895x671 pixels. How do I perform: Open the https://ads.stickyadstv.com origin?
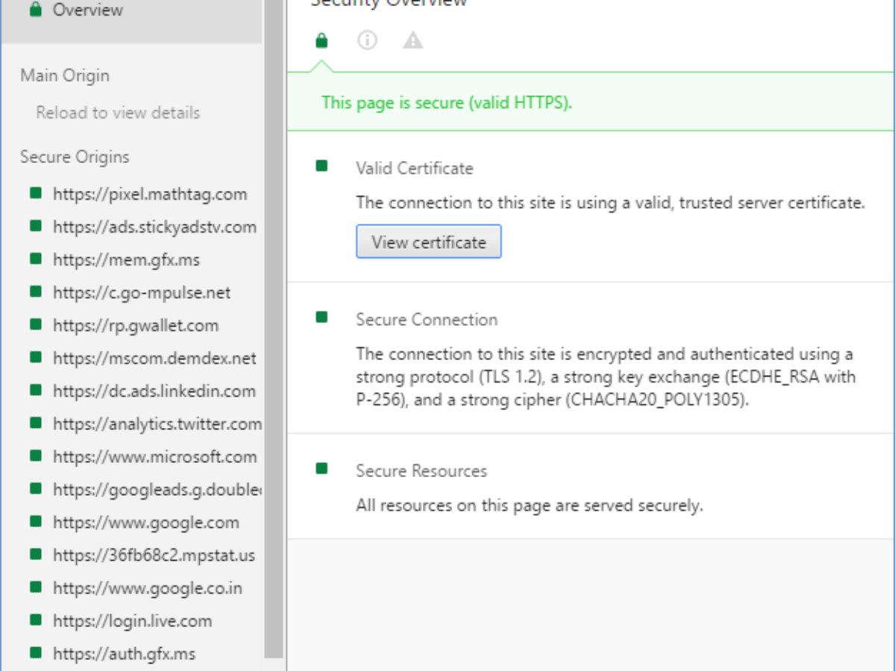pos(154,227)
